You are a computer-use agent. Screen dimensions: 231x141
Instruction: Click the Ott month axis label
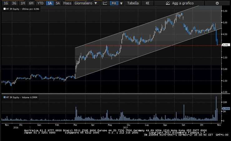point(202,125)
